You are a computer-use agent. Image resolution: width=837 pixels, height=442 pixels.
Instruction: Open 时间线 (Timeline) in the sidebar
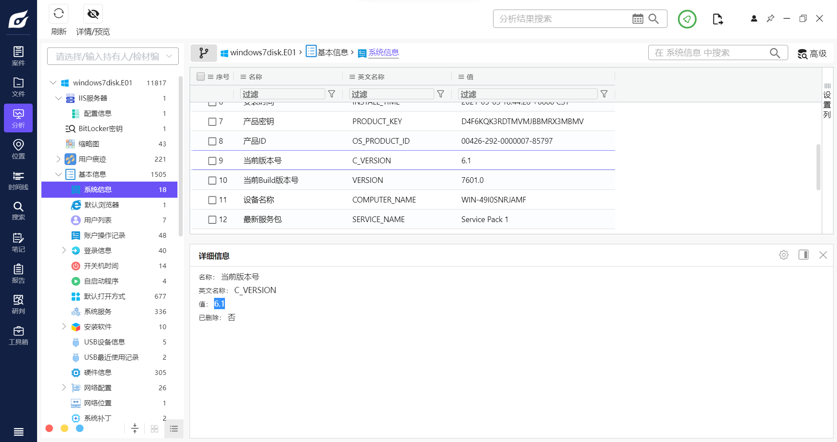click(x=18, y=180)
